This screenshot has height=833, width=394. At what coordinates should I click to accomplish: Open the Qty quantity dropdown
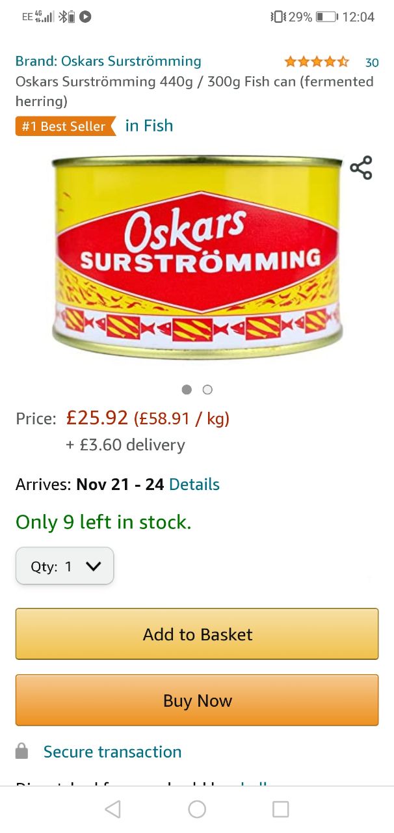pos(65,566)
